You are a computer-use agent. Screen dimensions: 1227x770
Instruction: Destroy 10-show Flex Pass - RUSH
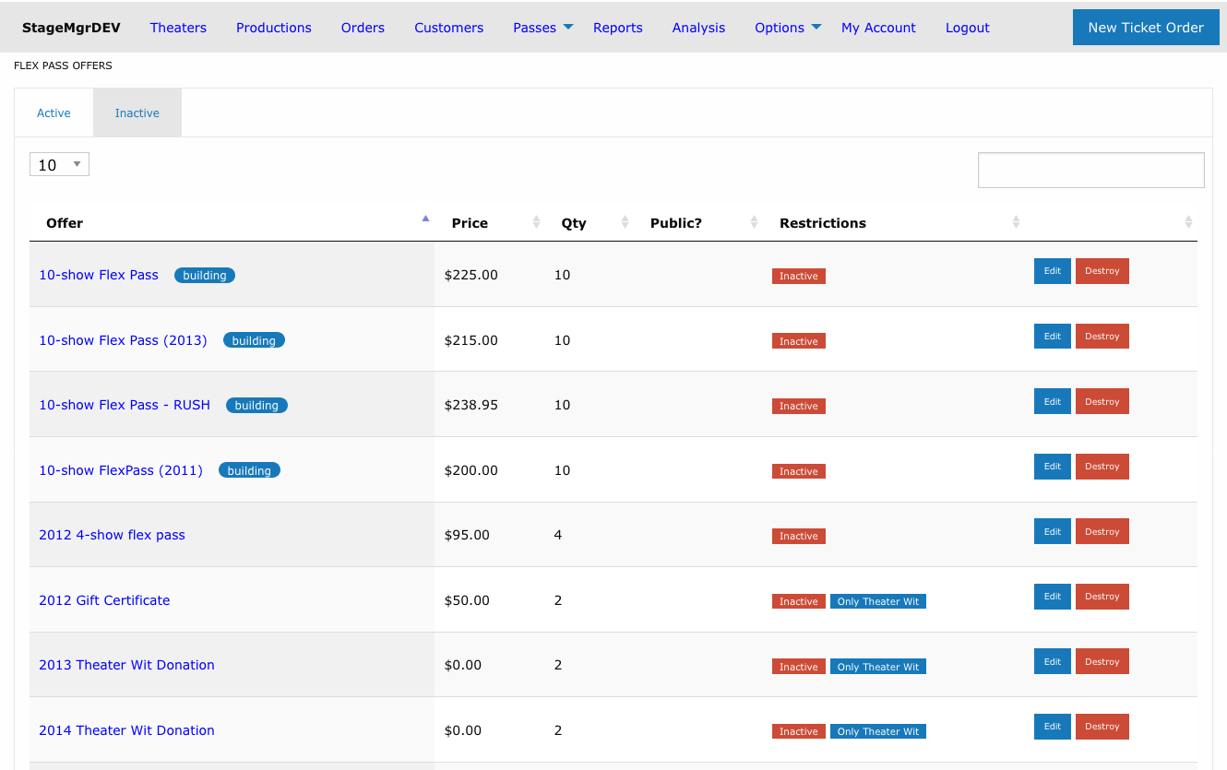point(1102,401)
